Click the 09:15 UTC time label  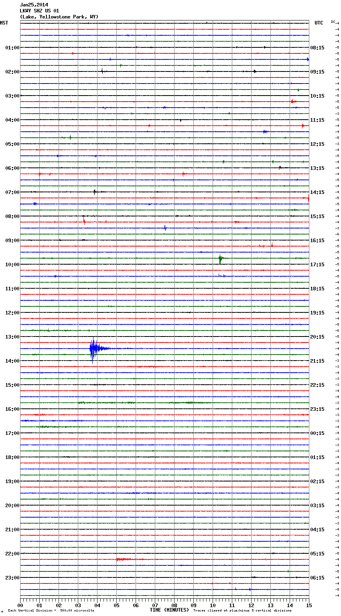point(317,72)
